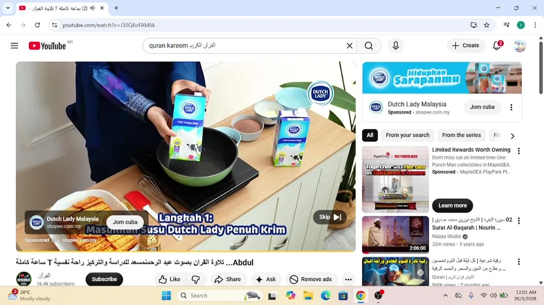This screenshot has height=305, width=544.
Task: Share the video
Action: (228, 279)
